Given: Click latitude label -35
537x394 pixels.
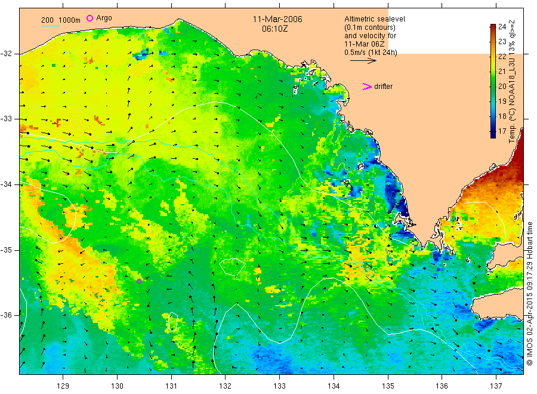Looking at the screenshot, I should click(6, 250).
